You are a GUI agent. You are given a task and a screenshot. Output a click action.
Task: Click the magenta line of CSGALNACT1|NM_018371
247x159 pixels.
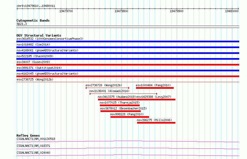(128, 148)
